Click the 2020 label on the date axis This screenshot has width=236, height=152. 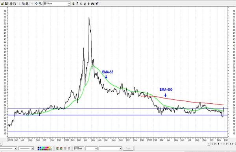(x=67, y=140)
